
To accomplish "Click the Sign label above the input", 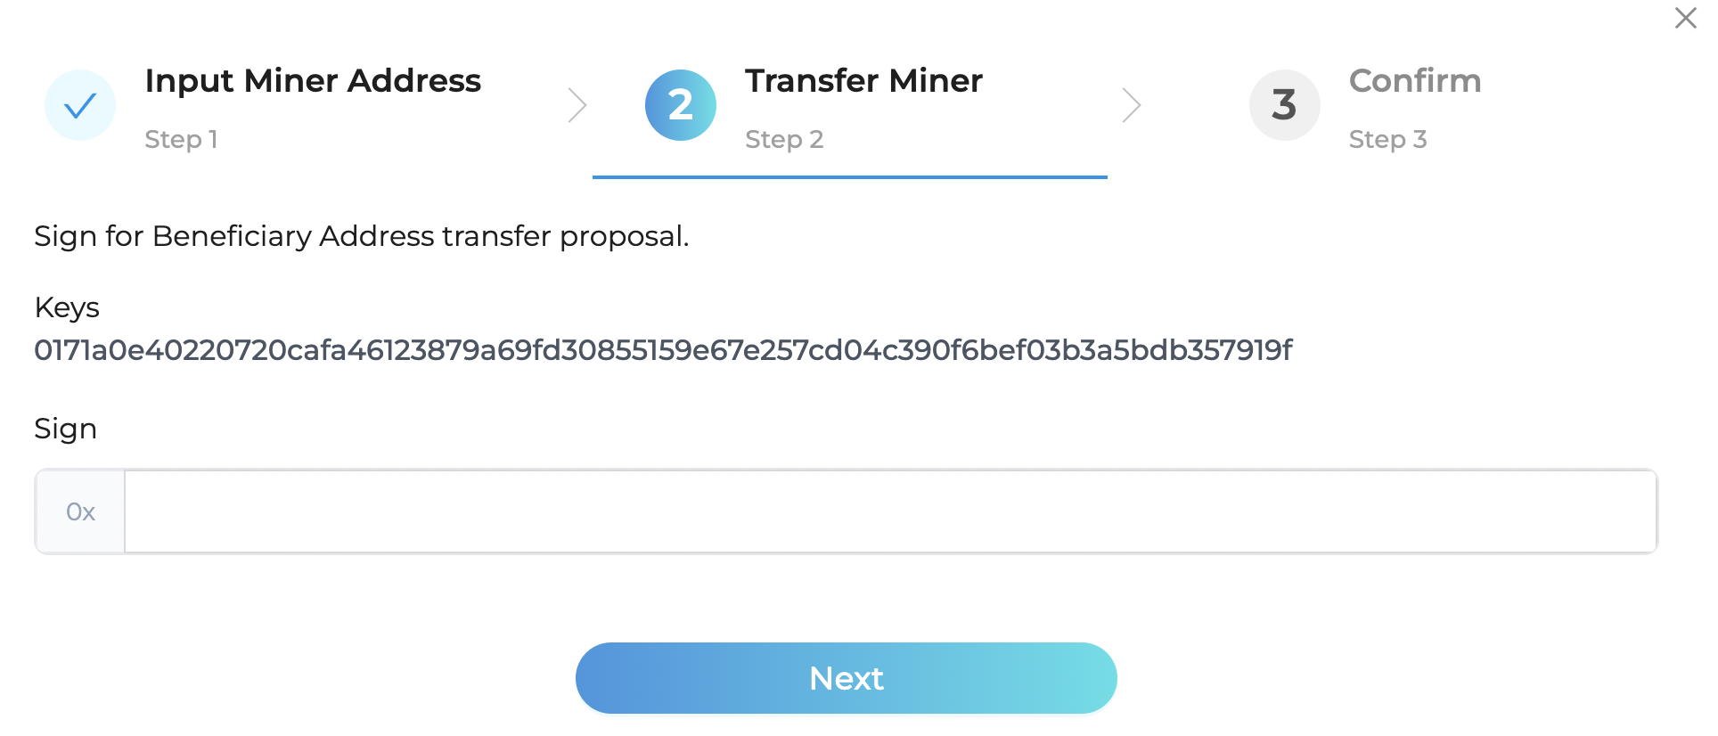I will coord(65,429).
